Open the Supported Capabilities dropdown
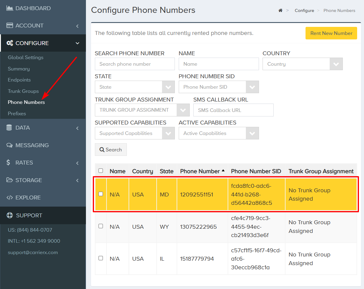This screenshot has height=289, width=364. coord(135,133)
